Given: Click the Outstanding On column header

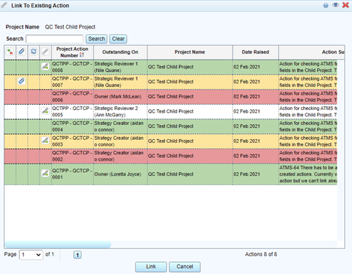Looking at the screenshot, I should tap(120, 52).
